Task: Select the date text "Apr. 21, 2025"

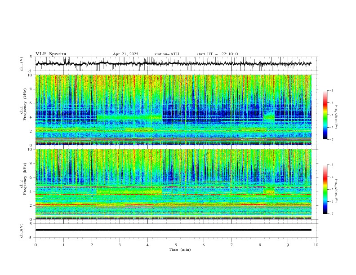Action: point(125,54)
